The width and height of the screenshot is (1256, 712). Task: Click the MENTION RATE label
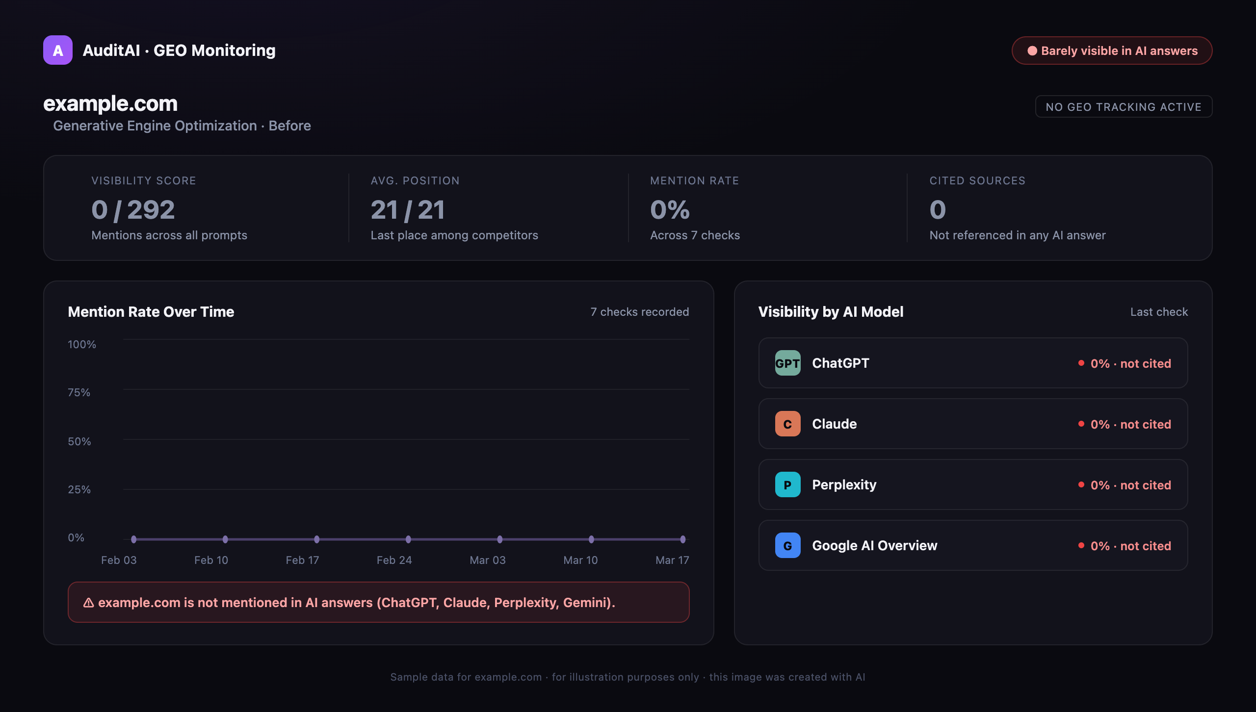(x=694, y=180)
